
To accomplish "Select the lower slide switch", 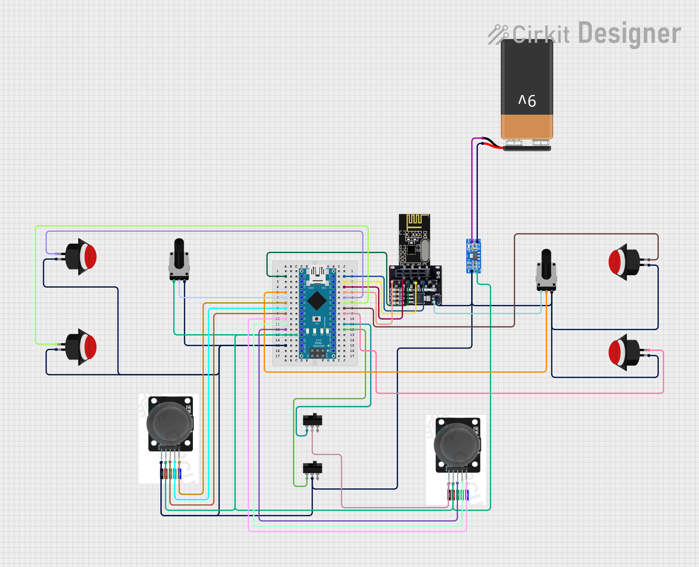I will pos(312,470).
